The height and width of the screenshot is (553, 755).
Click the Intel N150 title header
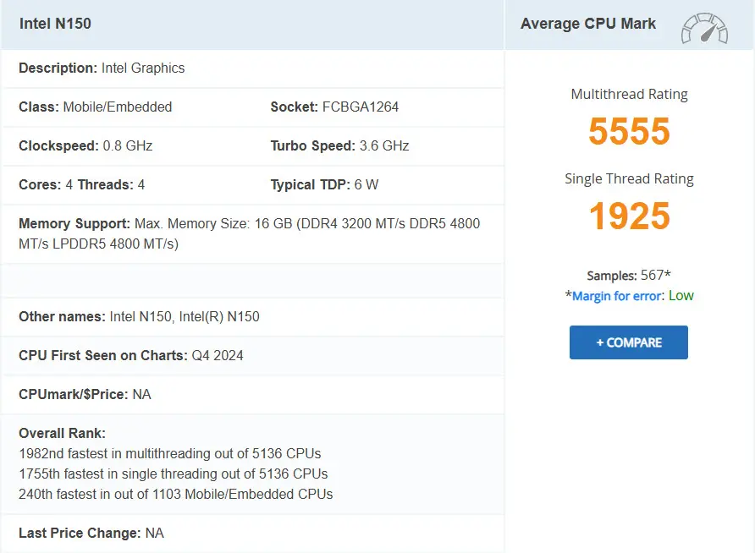coord(55,24)
